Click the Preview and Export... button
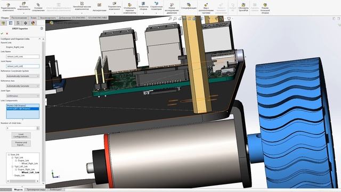The height and width of the screenshot is (192, 341). (x=21, y=143)
